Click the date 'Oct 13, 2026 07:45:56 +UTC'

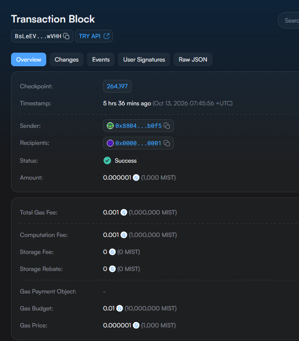193,103
